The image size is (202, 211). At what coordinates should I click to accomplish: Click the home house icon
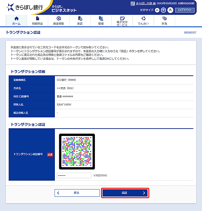16,19
